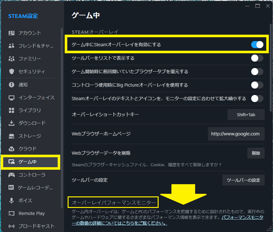273x232 pixels.
Task: Maximize the Steam settings window
Action: [258, 6]
